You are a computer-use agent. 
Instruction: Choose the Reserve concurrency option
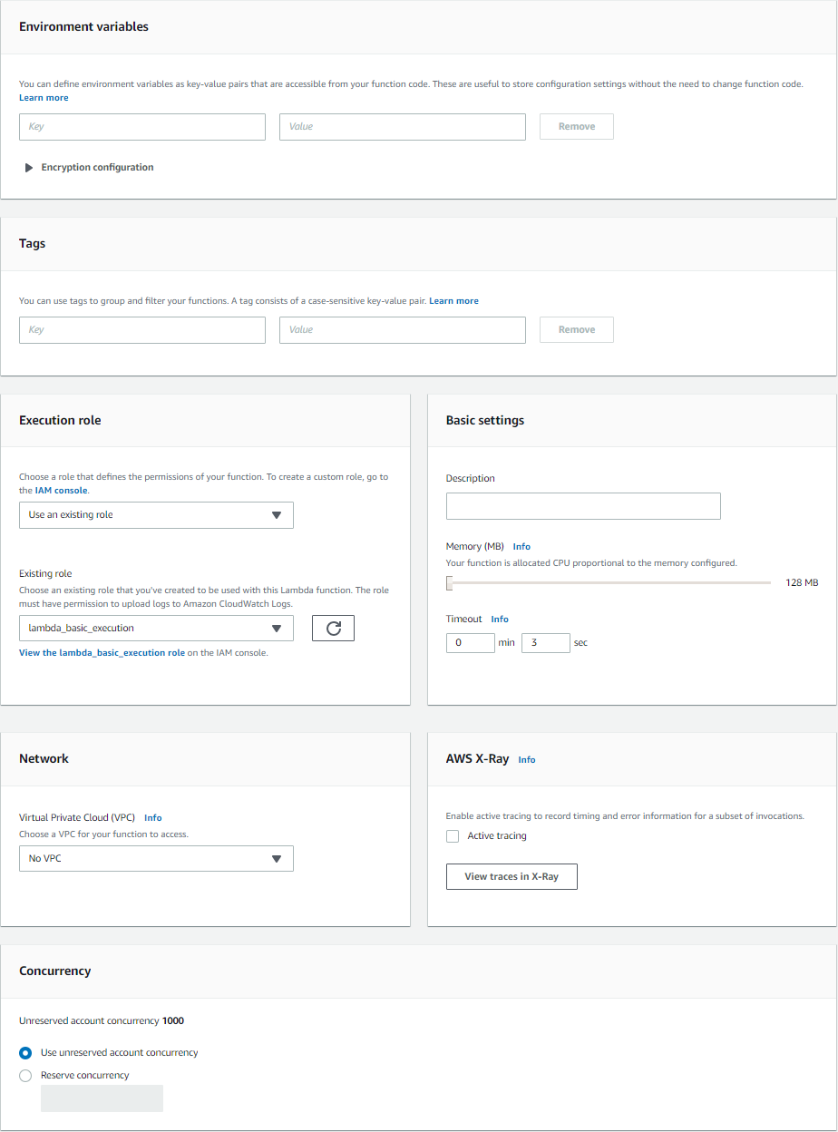point(25,1076)
